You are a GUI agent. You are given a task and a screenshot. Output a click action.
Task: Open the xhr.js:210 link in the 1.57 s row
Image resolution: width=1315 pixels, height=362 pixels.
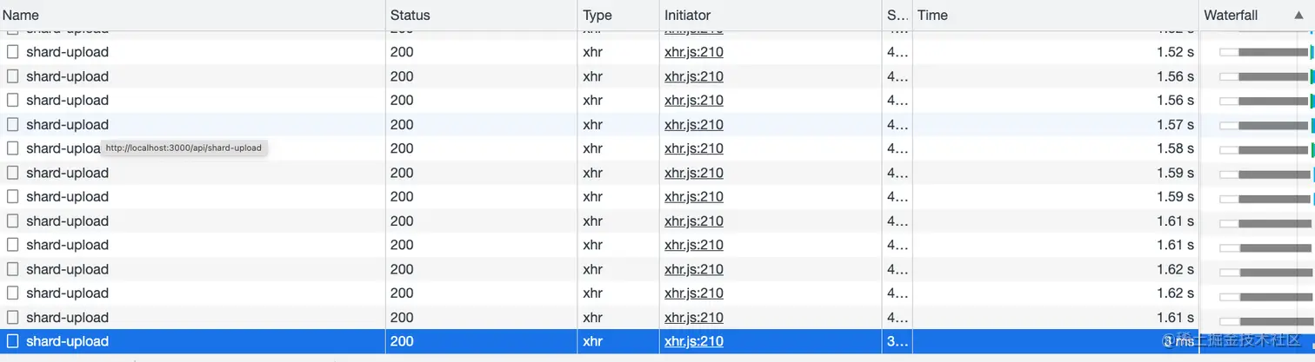[693, 124]
